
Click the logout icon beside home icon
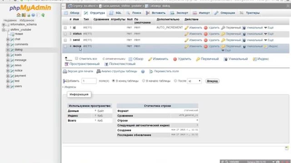tap(23, 15)
